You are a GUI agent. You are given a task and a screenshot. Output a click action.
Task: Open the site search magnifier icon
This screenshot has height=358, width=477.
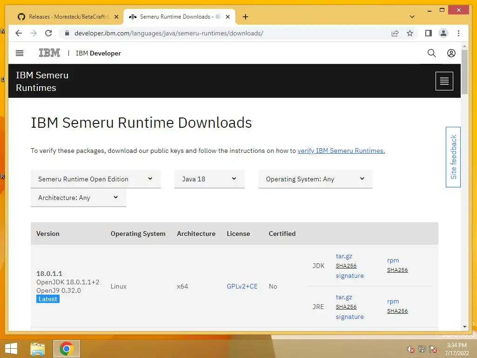[432, 53]
